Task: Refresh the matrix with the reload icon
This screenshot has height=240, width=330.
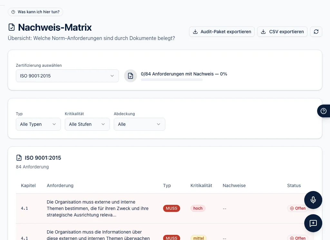Action: point(316,32)
